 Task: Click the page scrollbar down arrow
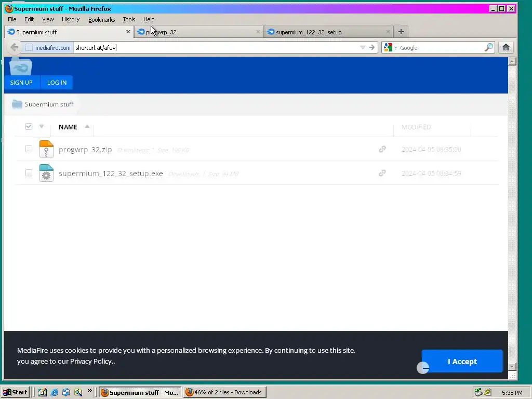512,367
